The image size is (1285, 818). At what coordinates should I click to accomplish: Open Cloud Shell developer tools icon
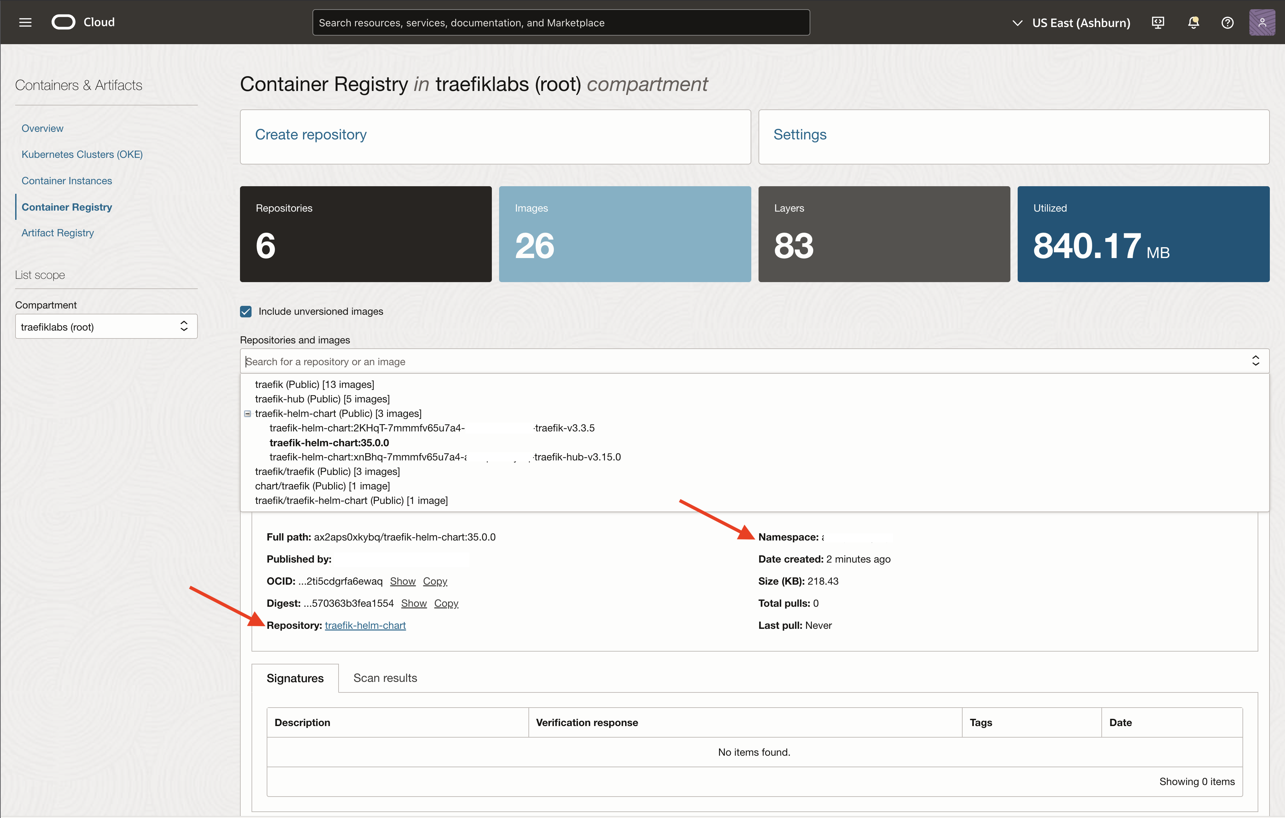pyautogui.click(x=1157, y=22)
